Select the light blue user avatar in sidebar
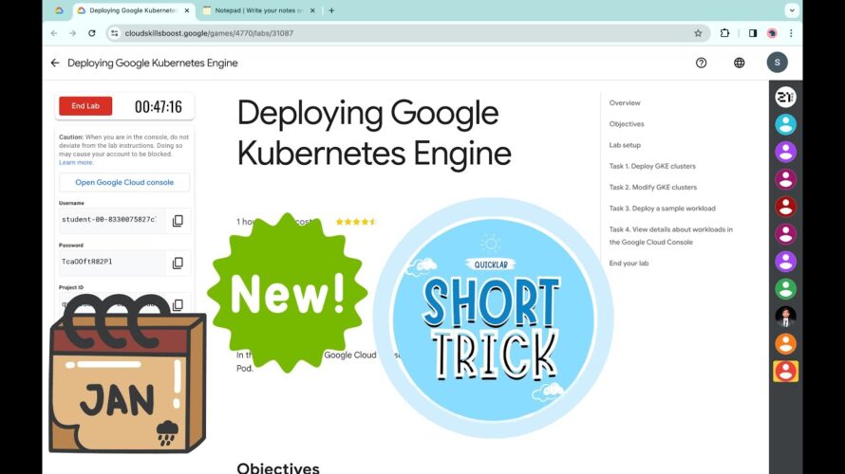This screenshot has width=845, height=474. tap(785, 124)
